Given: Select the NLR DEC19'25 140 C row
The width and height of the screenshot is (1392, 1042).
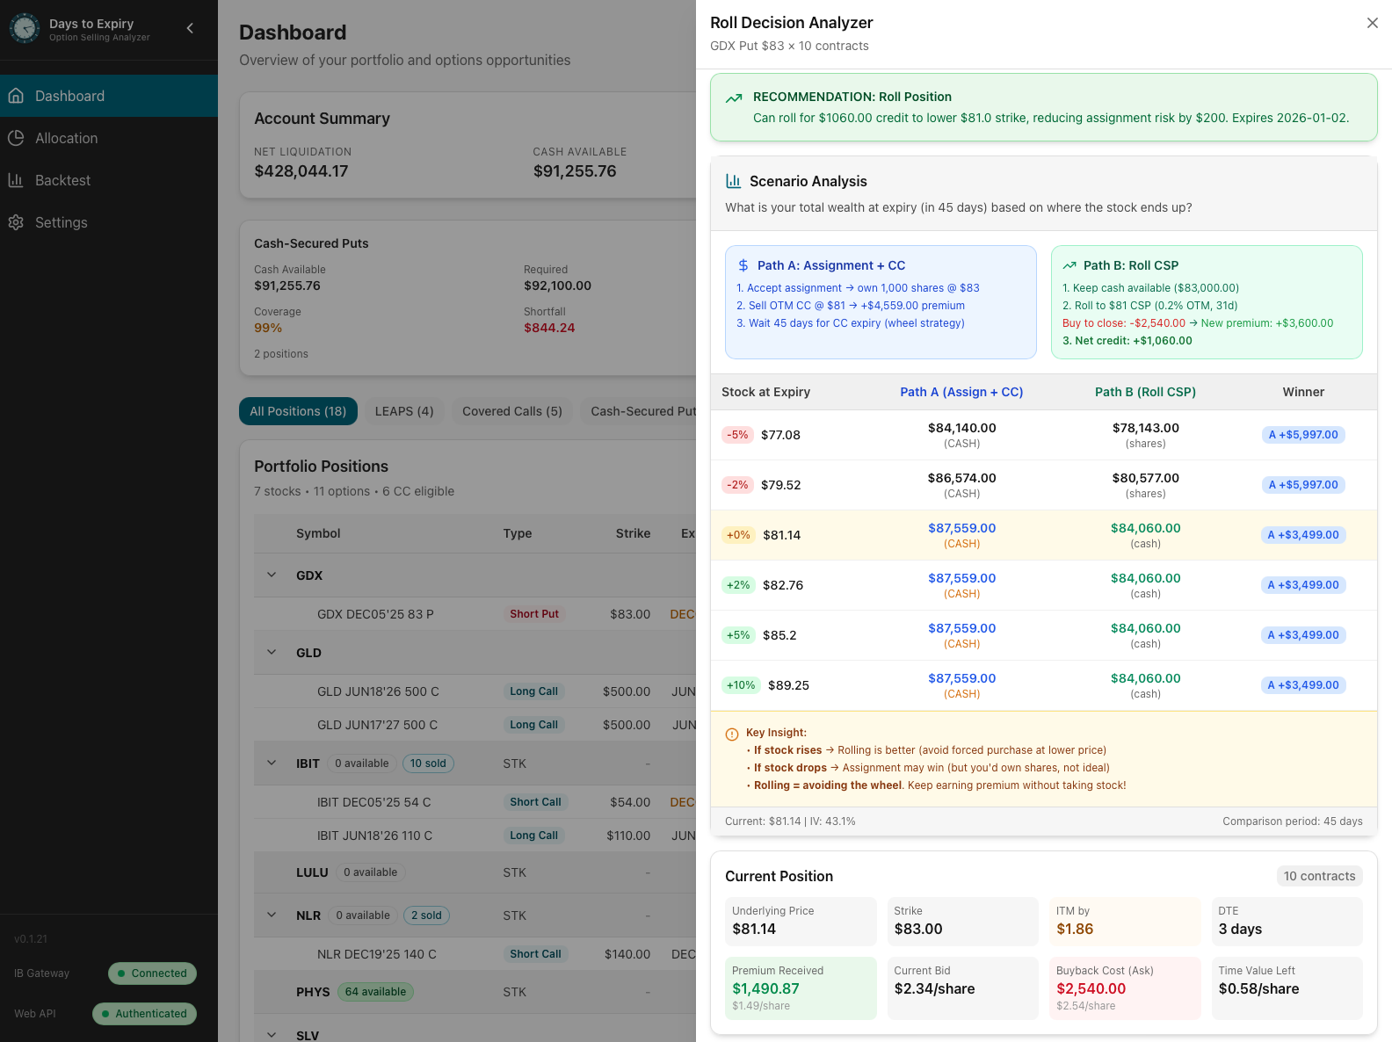Looking at the screenshot, I should pyautogui.click(x=475, y=954).
